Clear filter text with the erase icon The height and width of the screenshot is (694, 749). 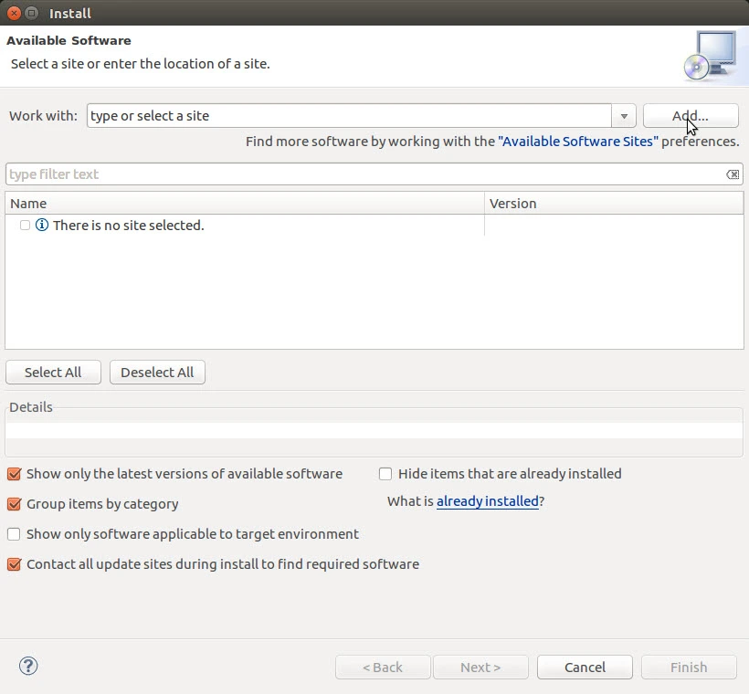(733, 174)
